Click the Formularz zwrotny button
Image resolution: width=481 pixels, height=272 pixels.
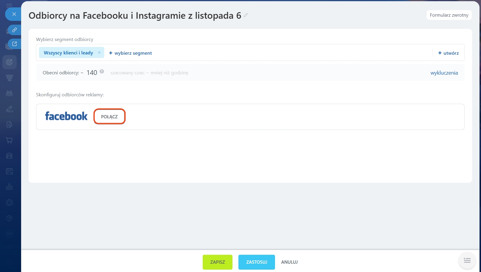click(x=449, y=15)
